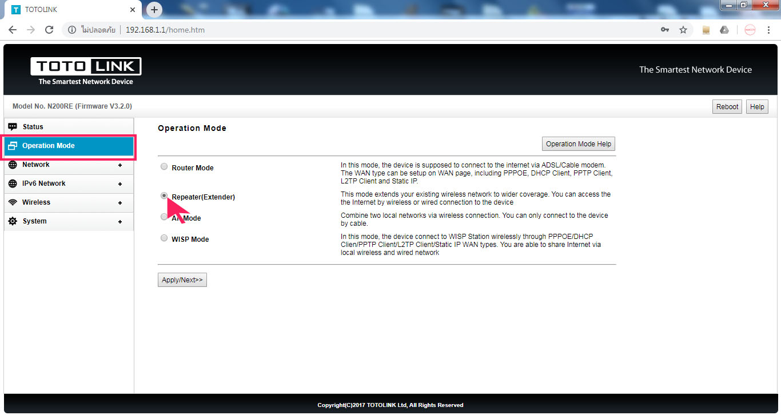Click the Reboot button

[727, 107]
